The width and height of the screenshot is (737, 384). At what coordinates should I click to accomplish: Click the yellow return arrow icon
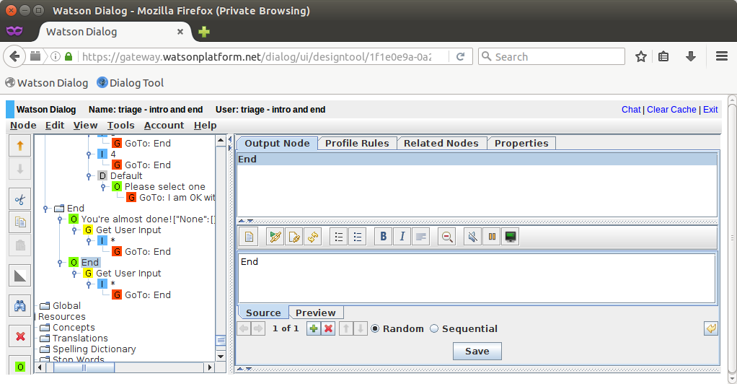pos(711,328)
